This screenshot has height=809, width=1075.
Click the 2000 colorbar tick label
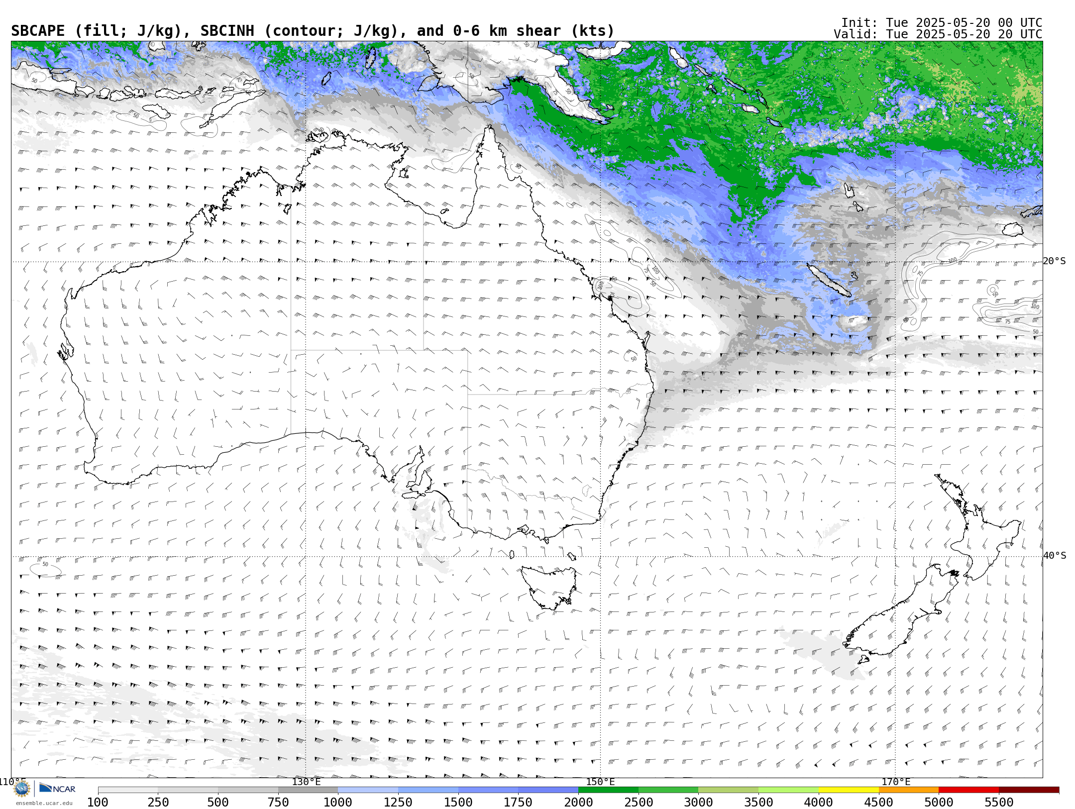click(578, 802)
